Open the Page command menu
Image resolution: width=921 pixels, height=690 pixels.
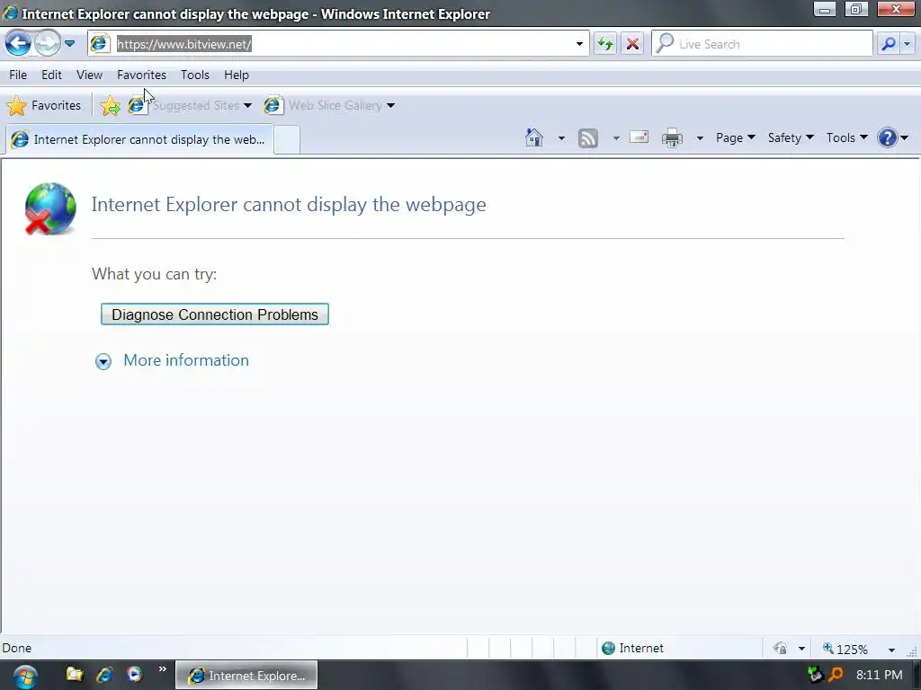point(736,137)
